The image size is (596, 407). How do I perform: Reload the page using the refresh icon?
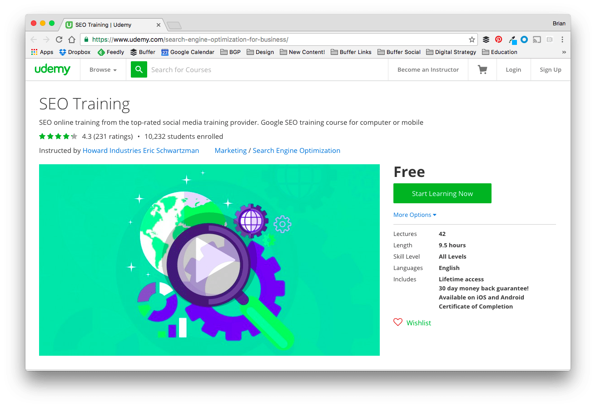click(x=59, y=39)
